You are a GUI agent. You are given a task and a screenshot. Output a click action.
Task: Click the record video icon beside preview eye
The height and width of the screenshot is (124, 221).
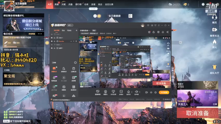(147, 92)
